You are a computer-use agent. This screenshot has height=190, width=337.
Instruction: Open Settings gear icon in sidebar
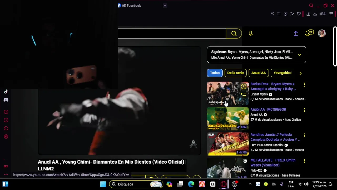6,136
